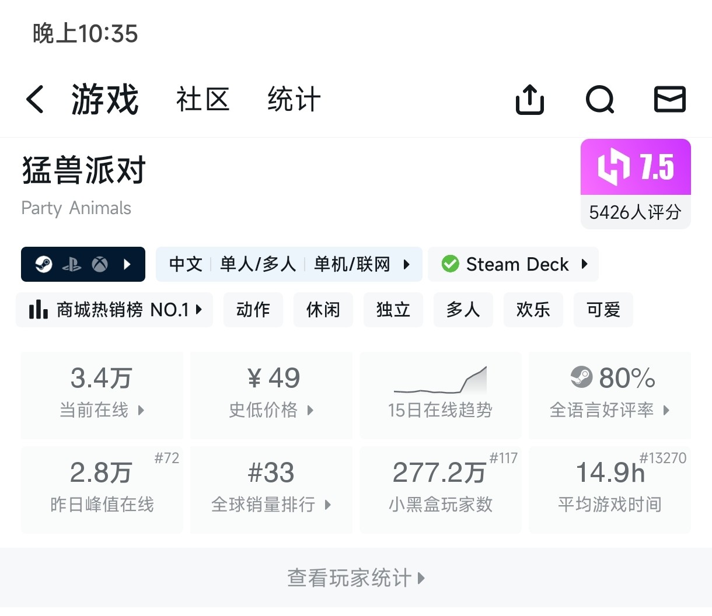Switch to the 统计 tab
712x616 pixels.
click(294, 99)
